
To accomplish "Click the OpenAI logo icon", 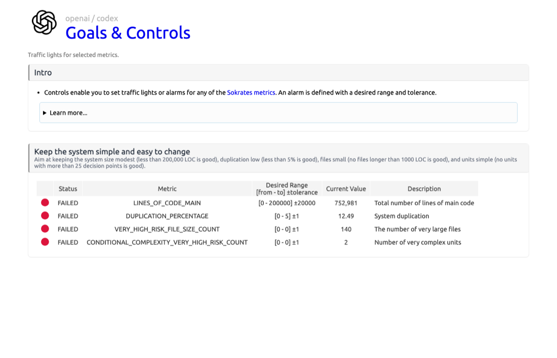I will pyautogui.click(x=44, y=22).
